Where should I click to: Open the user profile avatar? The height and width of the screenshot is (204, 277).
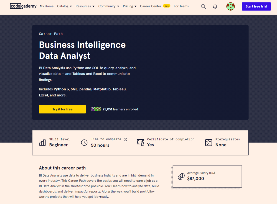pos(230,6)
